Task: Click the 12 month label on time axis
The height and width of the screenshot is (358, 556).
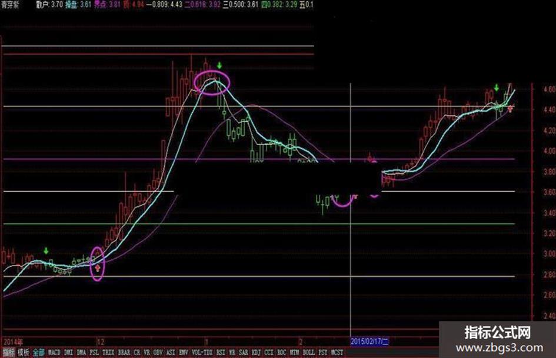Action: click(101, 342)
